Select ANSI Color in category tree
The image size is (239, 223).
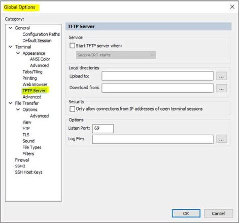coord(40,59)
